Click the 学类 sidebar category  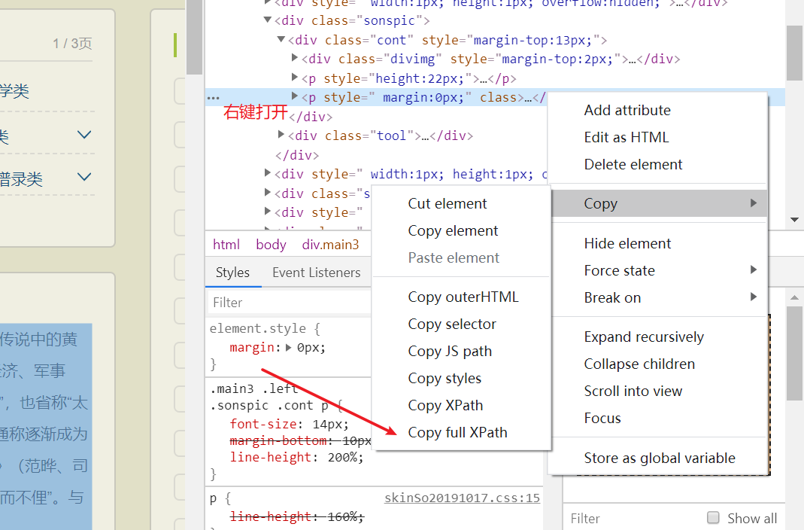pos(14,91)
